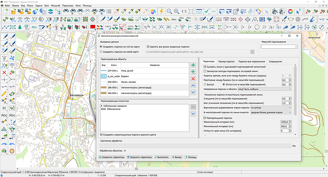Switch to 'Размер подписи' tab
328x177 pixels.
(x=226, y=61)
